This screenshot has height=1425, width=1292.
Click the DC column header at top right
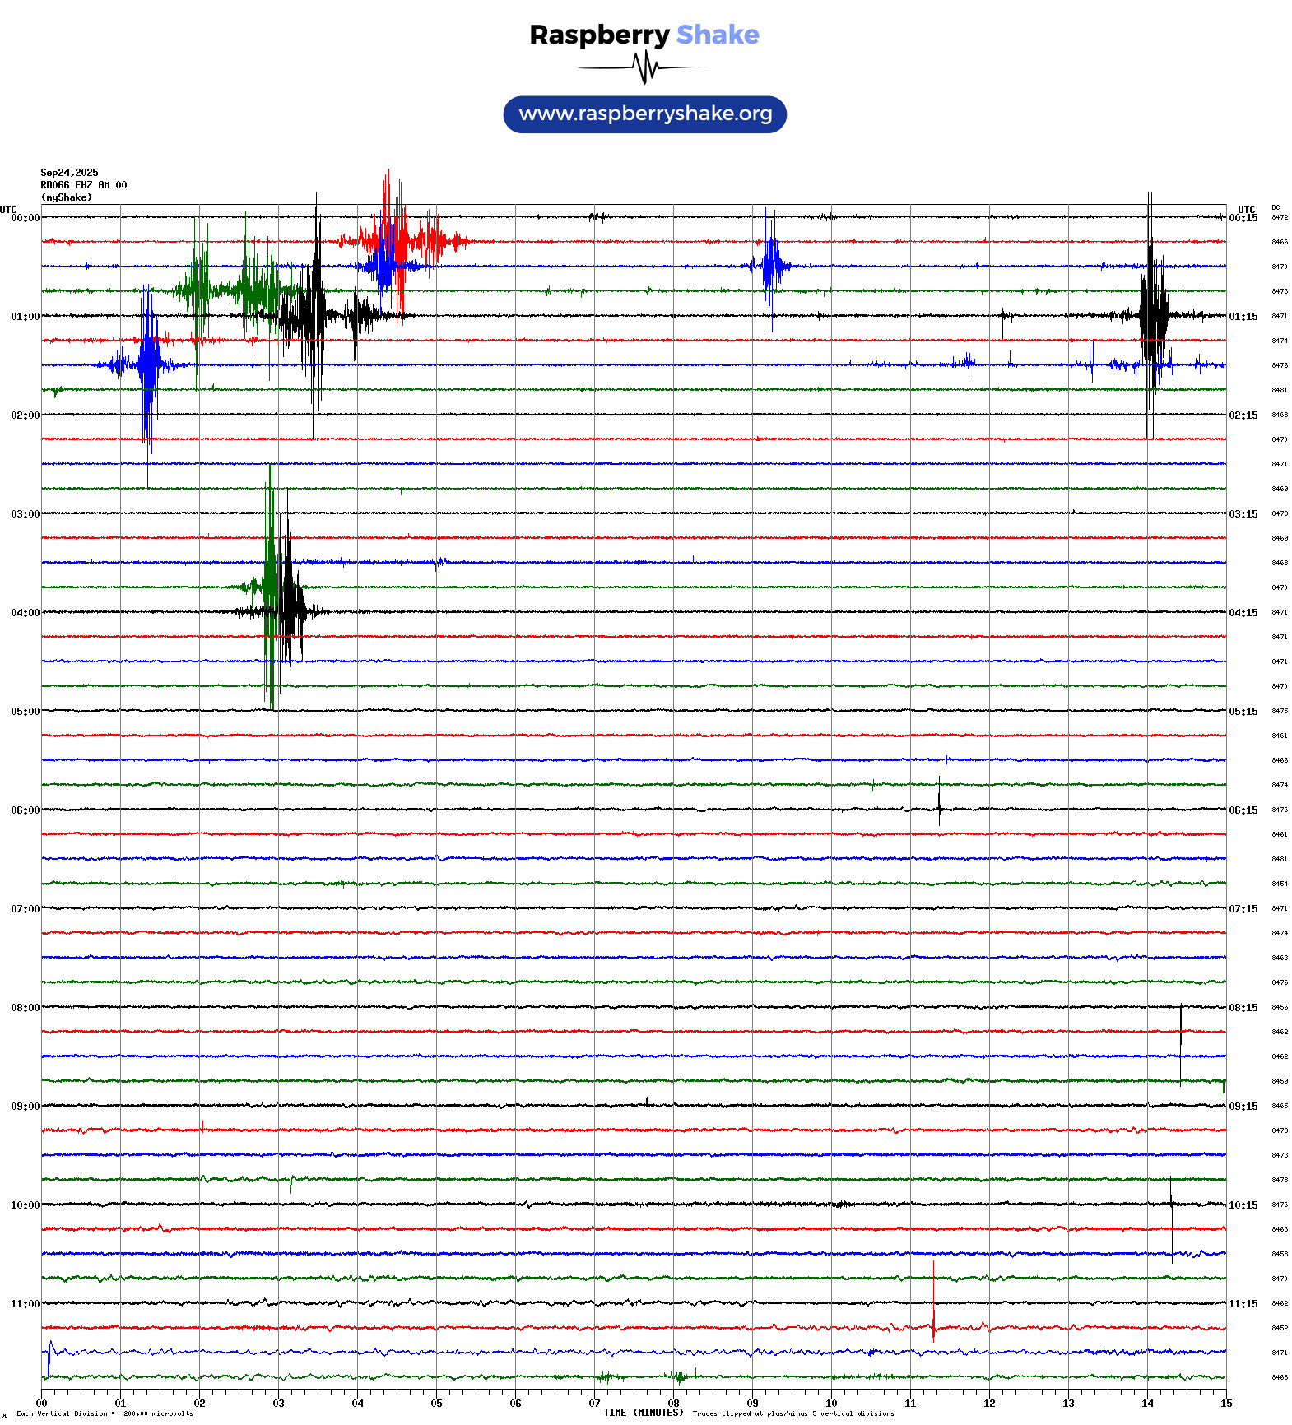point(1276,207)
